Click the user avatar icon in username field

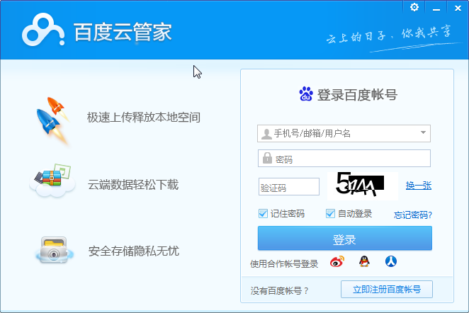tap(266, 134)
